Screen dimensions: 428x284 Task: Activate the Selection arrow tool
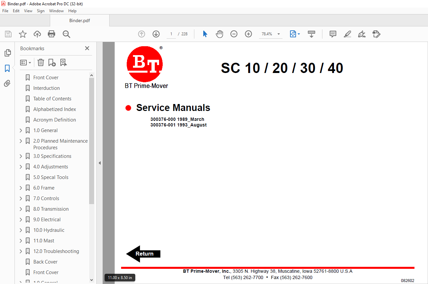[205, 34]
